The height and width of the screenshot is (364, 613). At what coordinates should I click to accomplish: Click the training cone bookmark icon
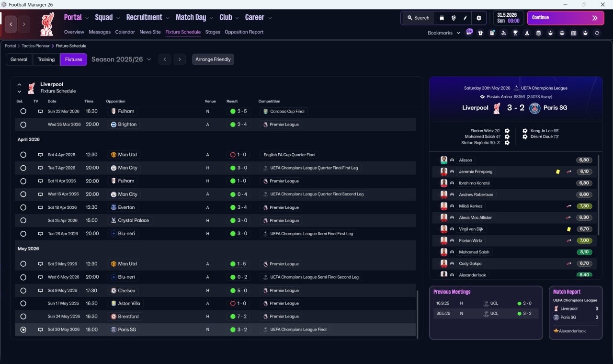click(x=527, y=33)
